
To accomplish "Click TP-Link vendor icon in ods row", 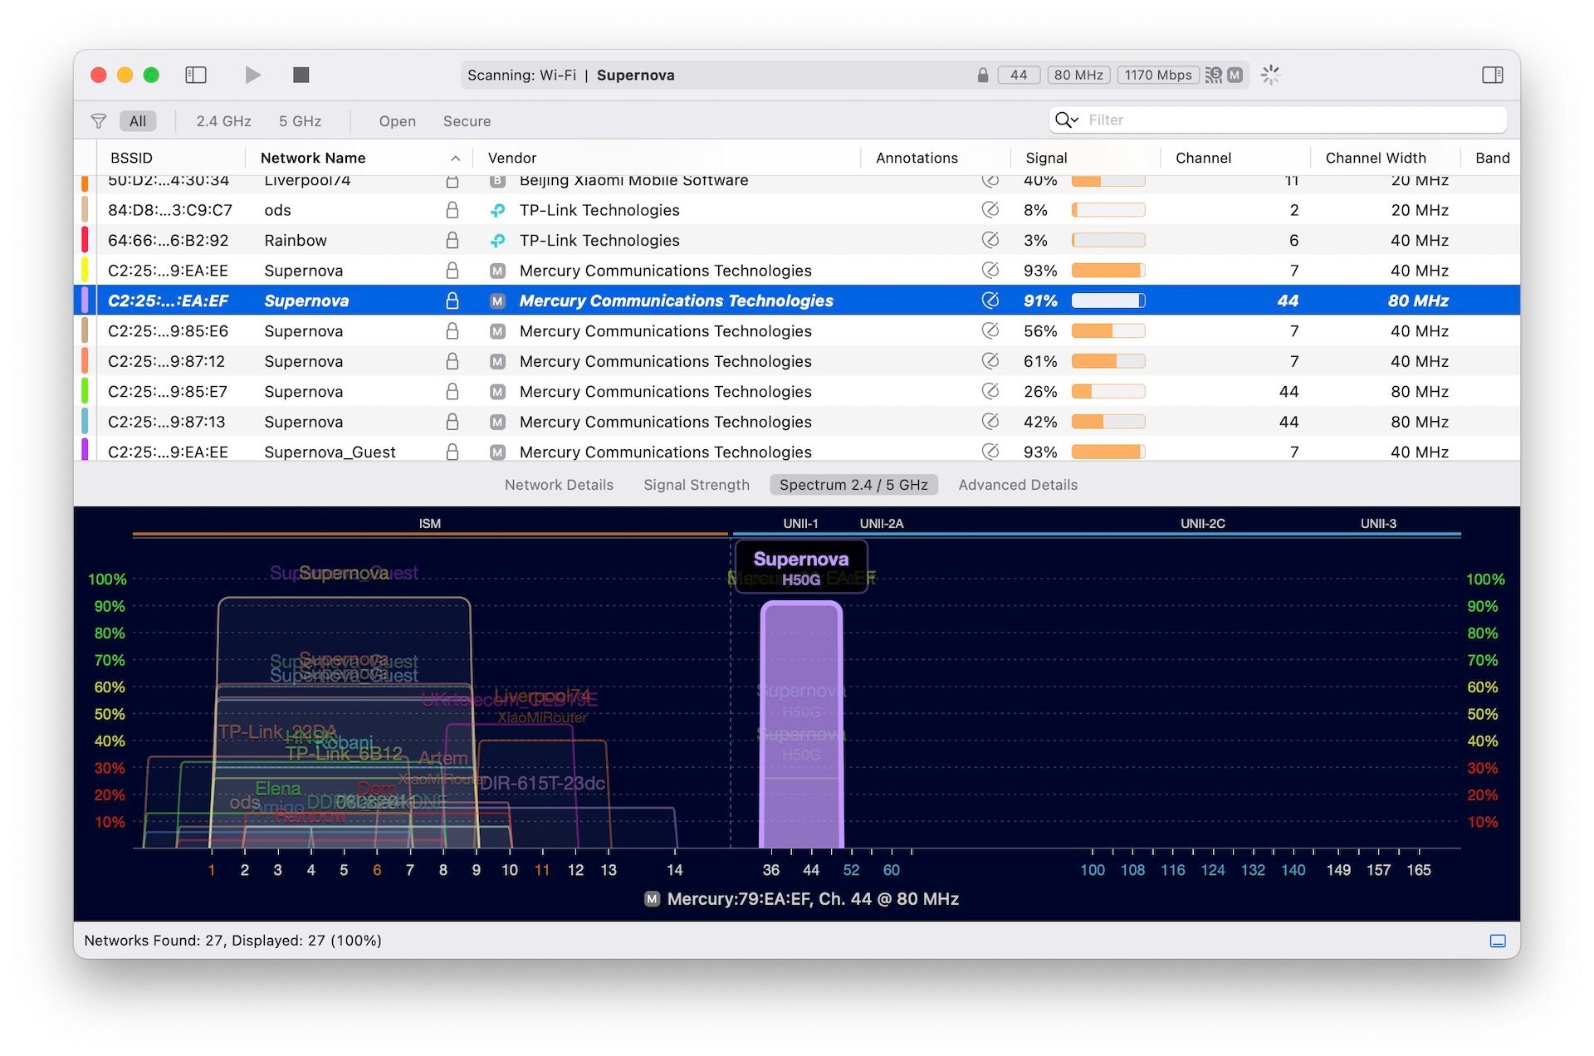I will (x=497, y=210).
